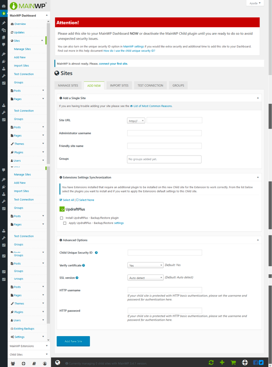This screenshot has height=367, width=272.
Task: Open List of Most Common Reasons link
Action: pos(153,106)
